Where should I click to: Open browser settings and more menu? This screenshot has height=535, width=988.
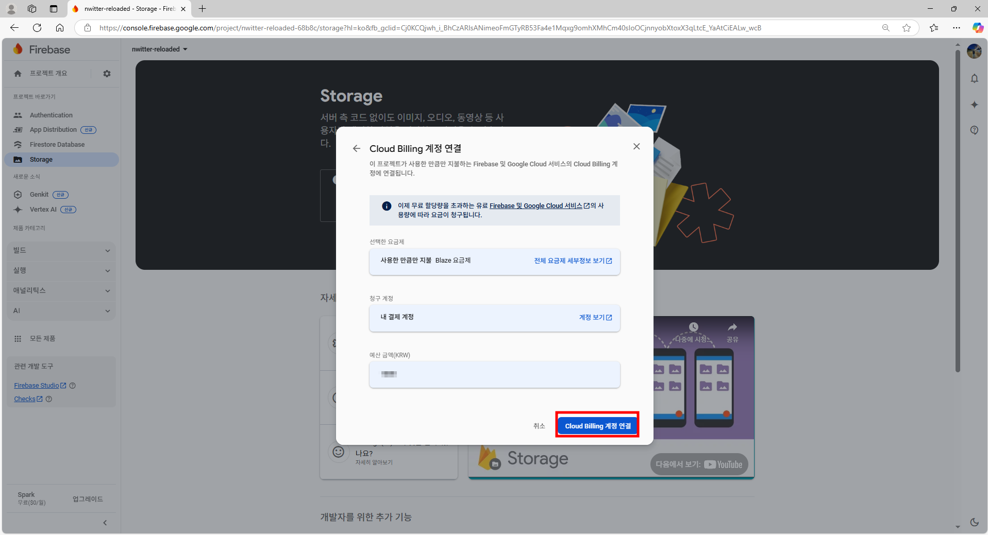coord(957,28)
